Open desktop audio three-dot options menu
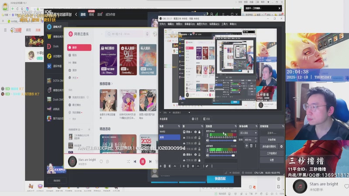Viewport: 349px width, 196px height. coord(208,150)
